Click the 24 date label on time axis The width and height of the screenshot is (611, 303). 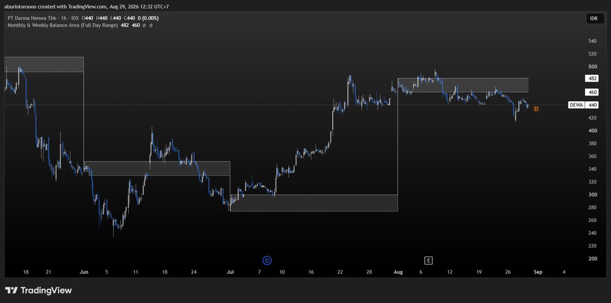(193, 272)
